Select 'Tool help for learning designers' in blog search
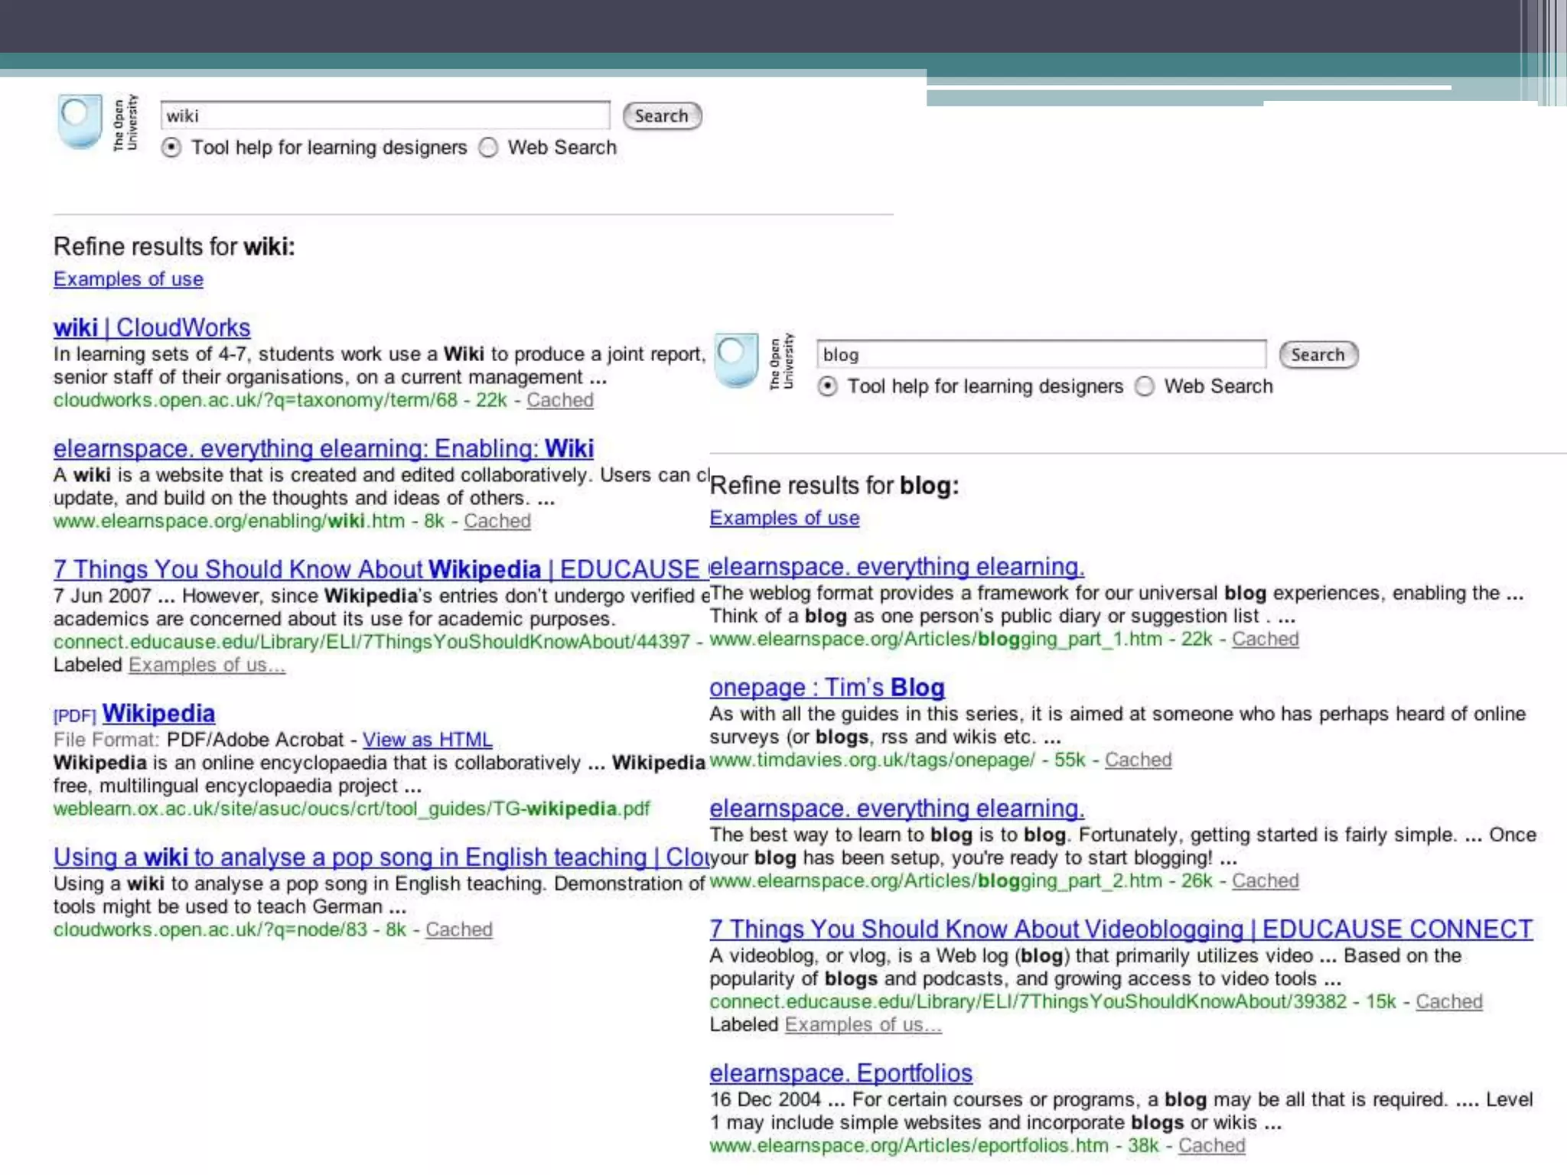Viewport: 1567px width, 1175px height. point(827,386)
